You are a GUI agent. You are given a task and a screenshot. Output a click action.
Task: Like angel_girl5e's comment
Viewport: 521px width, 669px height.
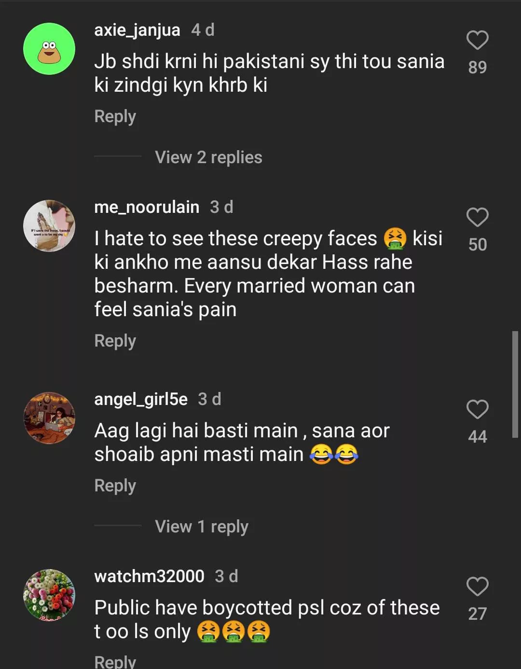pyautogui.click(x=477, y=409)
